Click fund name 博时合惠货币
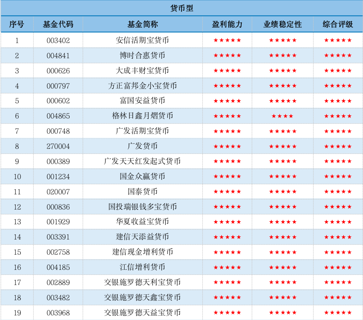 point(143,55)
